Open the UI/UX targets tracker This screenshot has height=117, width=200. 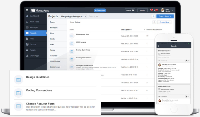click(x=81, y=42)
